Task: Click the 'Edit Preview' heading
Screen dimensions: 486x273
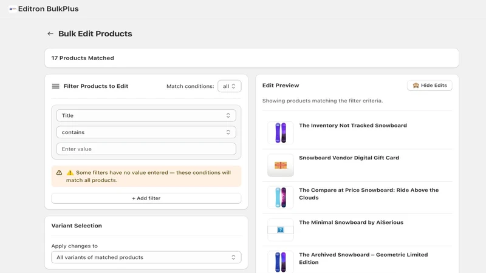Action: 281,86
